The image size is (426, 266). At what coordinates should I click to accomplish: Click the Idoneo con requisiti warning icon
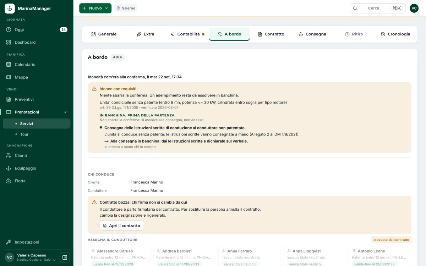(94, 89)
